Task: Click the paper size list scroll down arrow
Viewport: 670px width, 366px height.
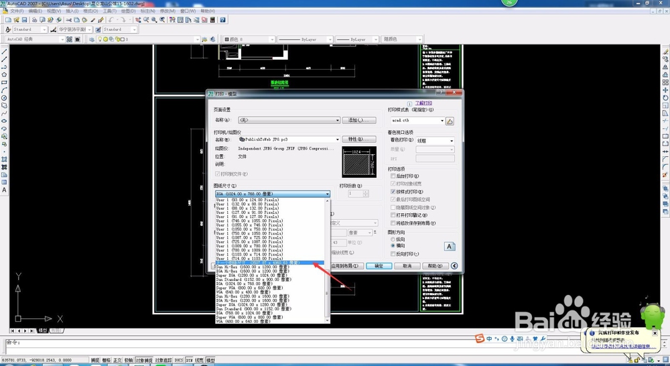Action: coord(328,320)
